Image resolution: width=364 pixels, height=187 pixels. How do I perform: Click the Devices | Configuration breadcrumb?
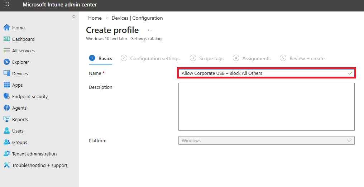(137, 18)
